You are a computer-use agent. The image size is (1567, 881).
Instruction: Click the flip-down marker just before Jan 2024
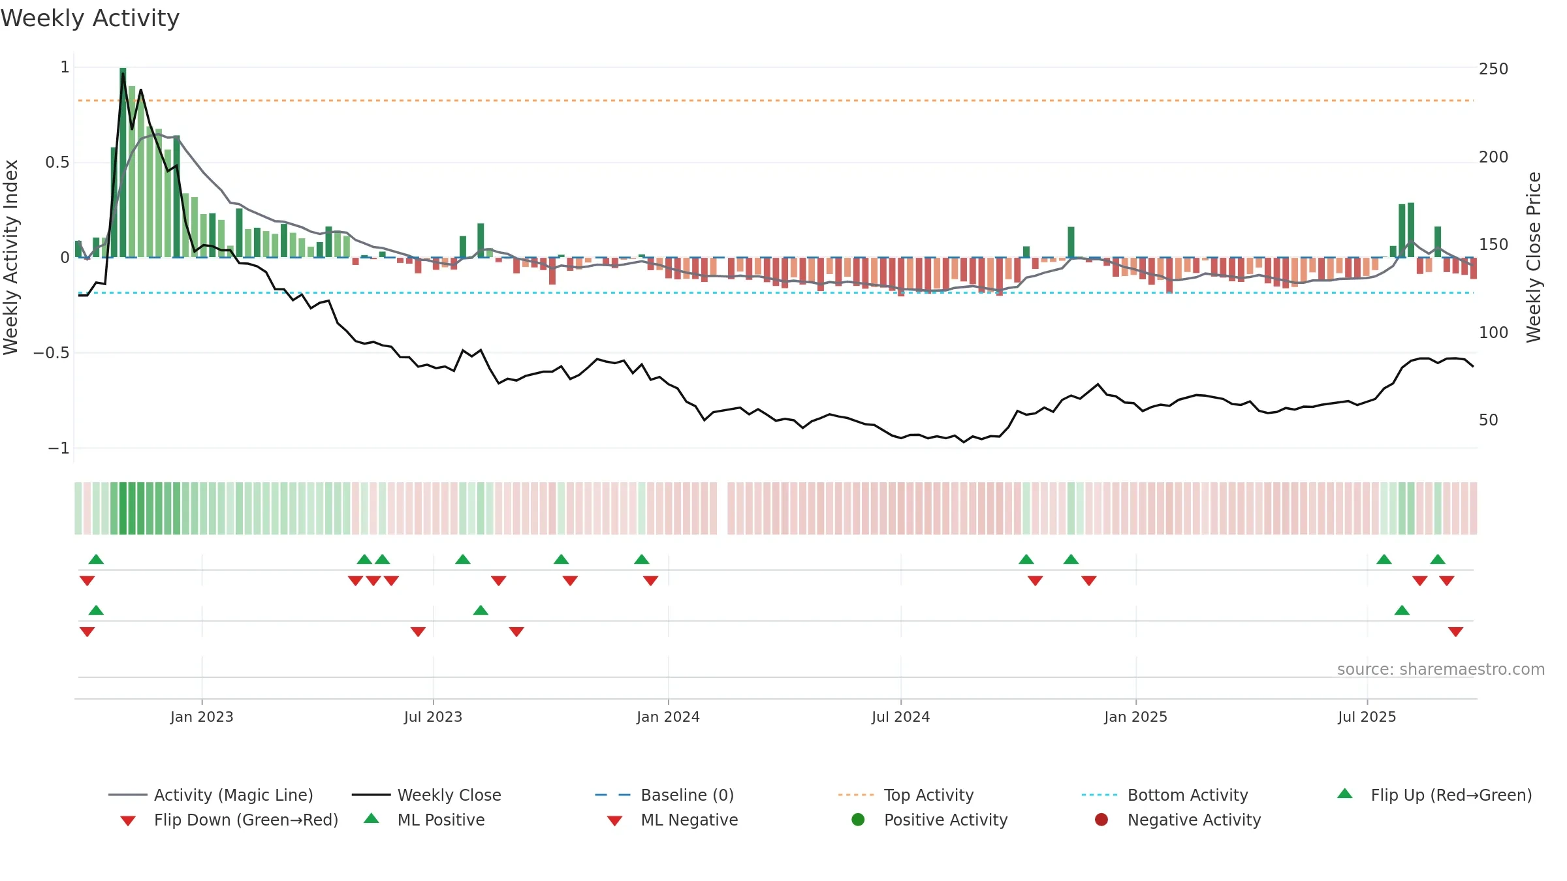[651, 581]
